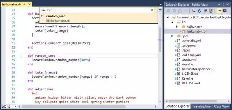The image size is (232, 110).
Task: Click the .gitignore file icon
Action: point(179,46)
